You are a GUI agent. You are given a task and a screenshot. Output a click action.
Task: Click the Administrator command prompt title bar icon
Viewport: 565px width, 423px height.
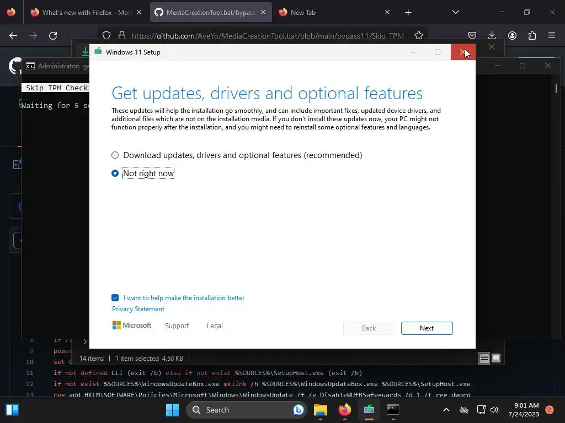pyautogui.click(x=30, y=66)
